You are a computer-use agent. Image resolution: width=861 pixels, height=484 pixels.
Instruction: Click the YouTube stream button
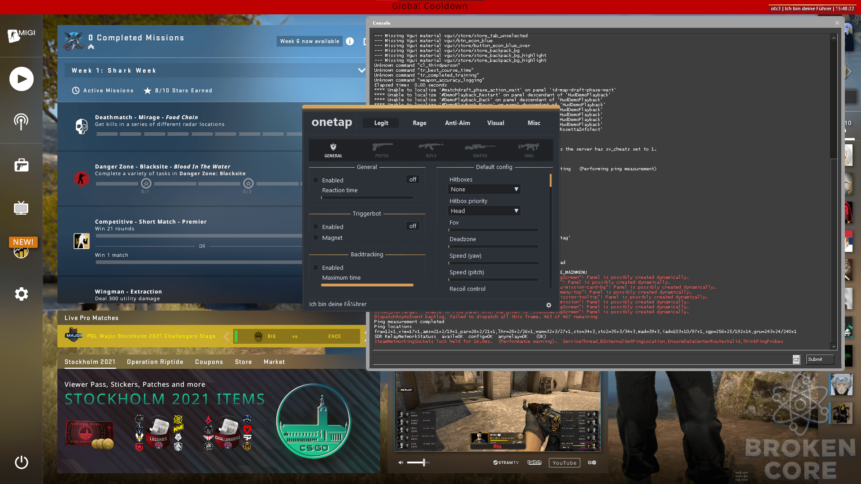coord(564,463)
